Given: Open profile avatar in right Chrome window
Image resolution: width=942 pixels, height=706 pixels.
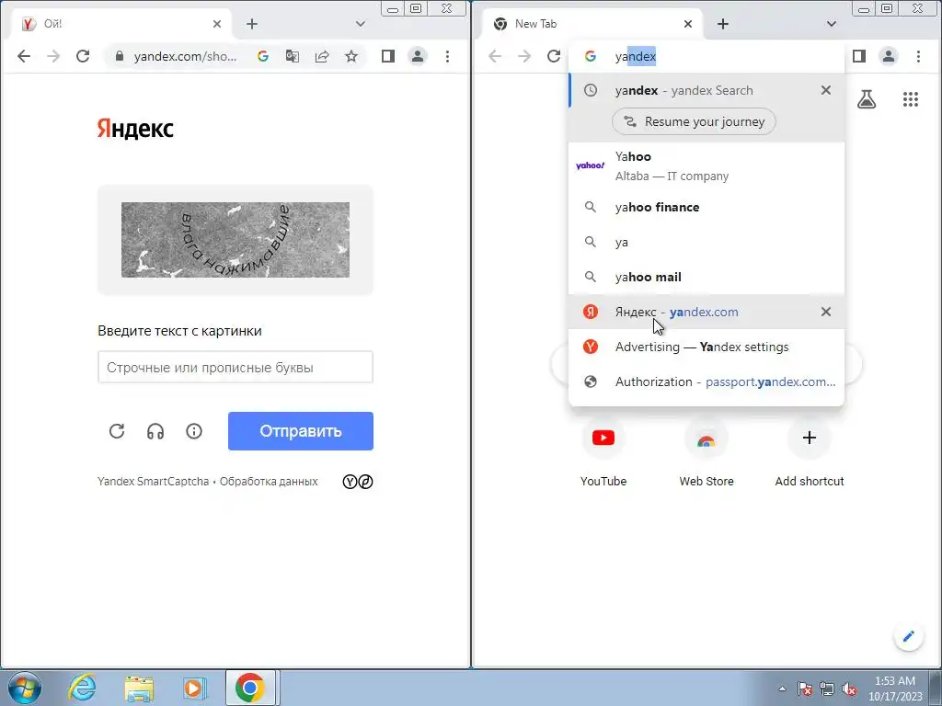Looking at the screenshot, I should [x=889, y=56].
